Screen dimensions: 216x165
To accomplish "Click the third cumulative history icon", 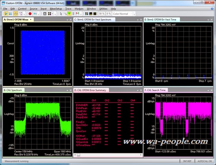I will pyautogui.click(x=95, y=14).
